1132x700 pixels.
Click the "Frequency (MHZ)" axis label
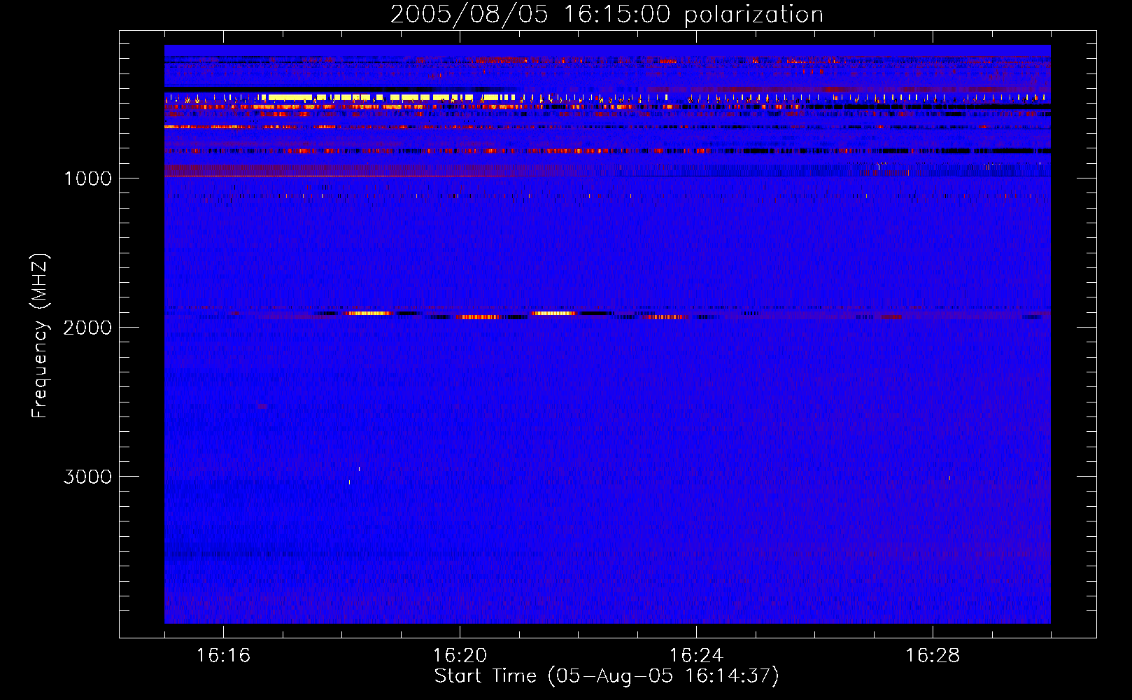tap(40, 336)
